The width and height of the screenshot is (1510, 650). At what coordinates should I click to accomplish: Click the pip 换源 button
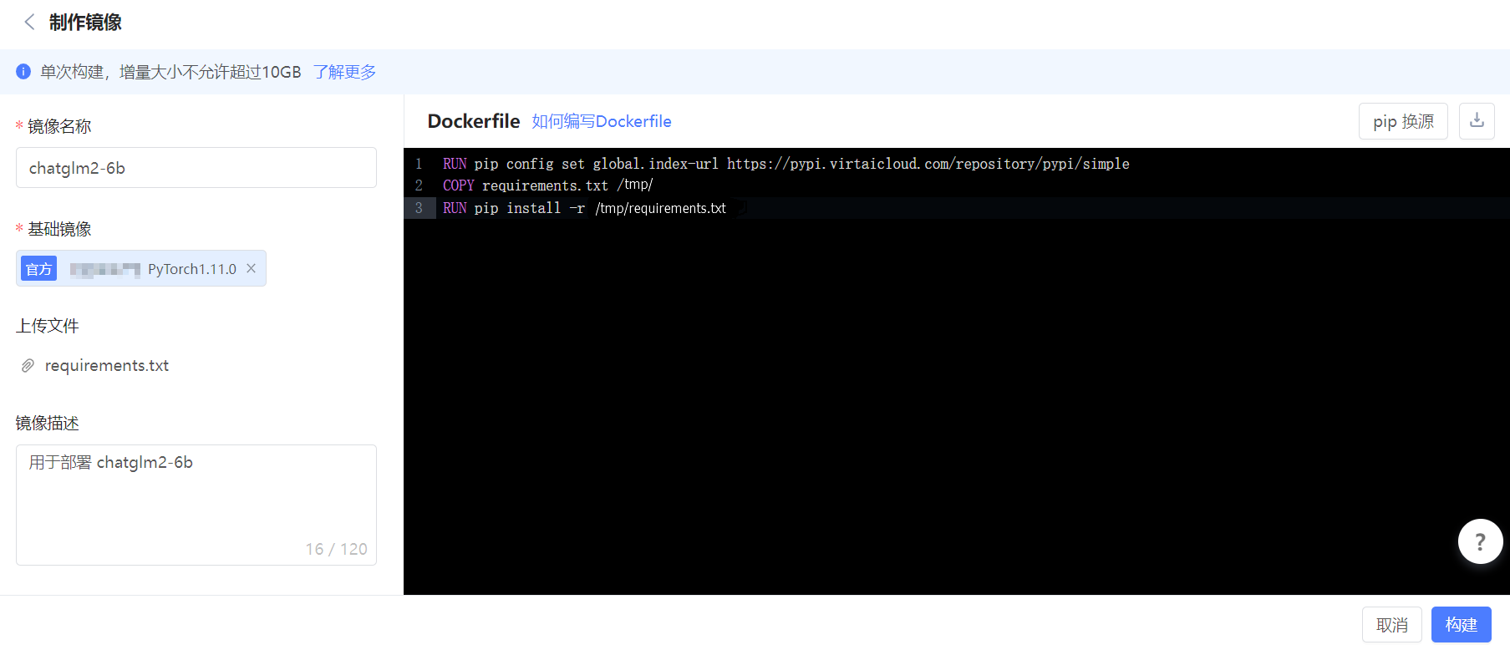1402,122
